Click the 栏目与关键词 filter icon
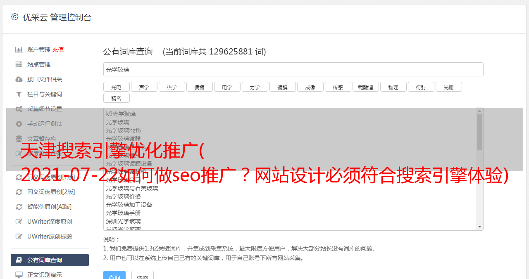The height and width of the screenshot is (279, 529). click(x=19, y=94)
